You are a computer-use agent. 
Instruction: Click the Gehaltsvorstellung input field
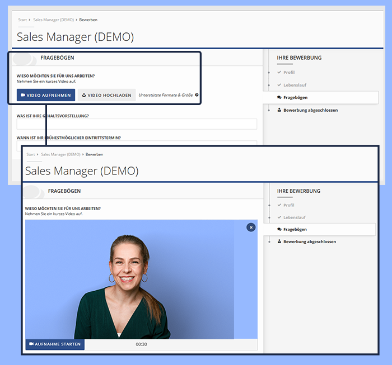pos(137,124)
